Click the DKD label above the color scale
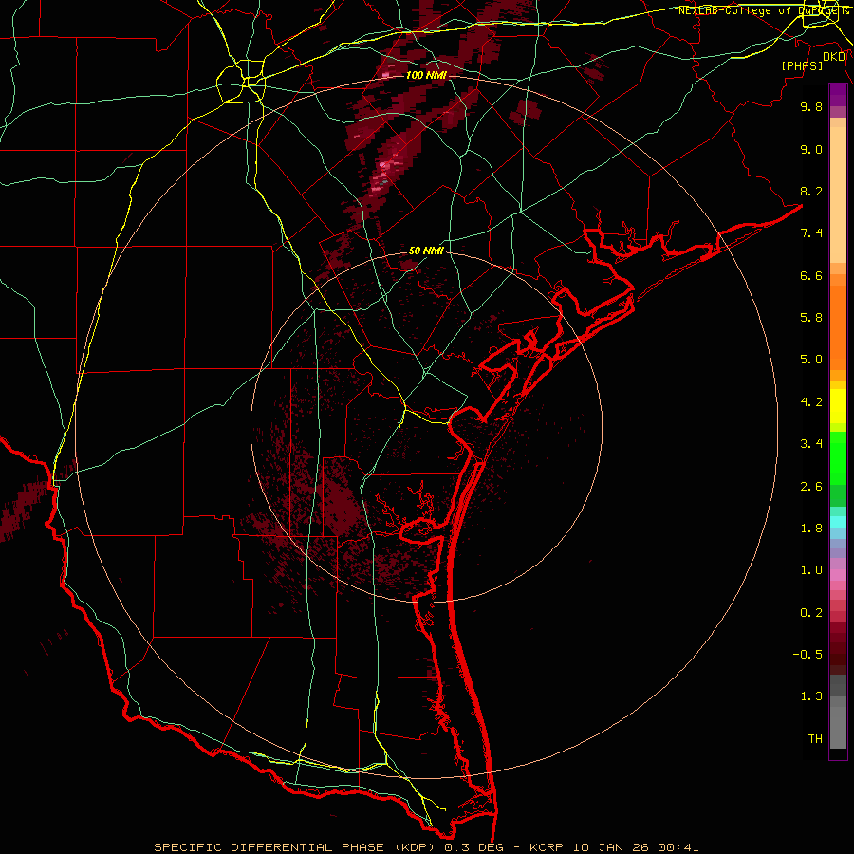The height and width of the screenshot is (854, 854). point(834,57)
